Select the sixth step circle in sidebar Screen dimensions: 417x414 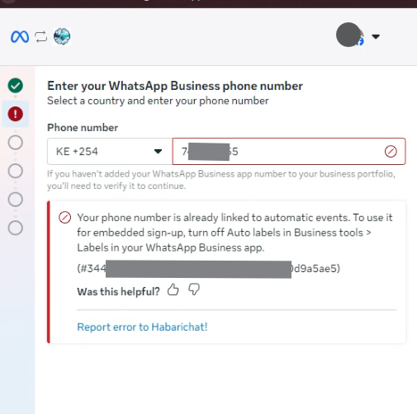tap(16, 228)
